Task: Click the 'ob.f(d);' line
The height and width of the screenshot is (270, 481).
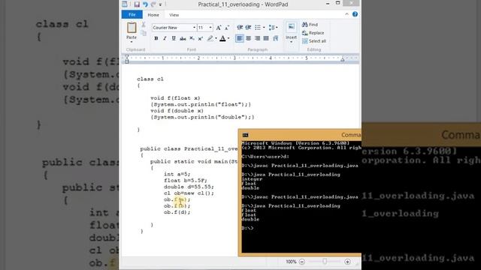Action: click(x=177, y=212)
